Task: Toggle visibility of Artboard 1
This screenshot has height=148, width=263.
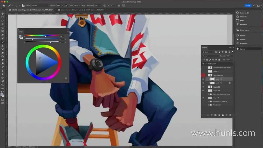Action: coord(203,64)
